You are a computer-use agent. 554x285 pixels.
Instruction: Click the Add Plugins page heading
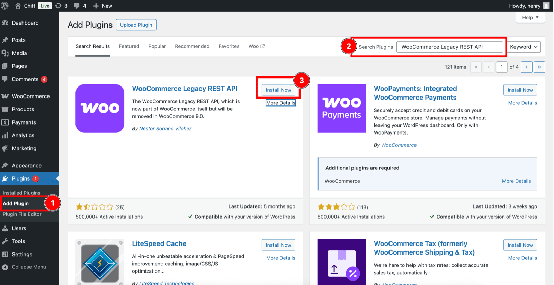[90, 25]
